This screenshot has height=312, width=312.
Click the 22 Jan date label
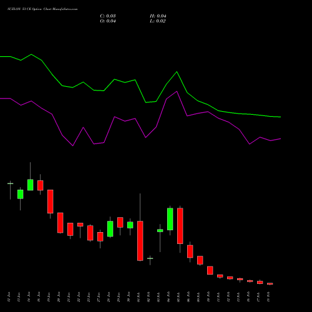[79, 297]
